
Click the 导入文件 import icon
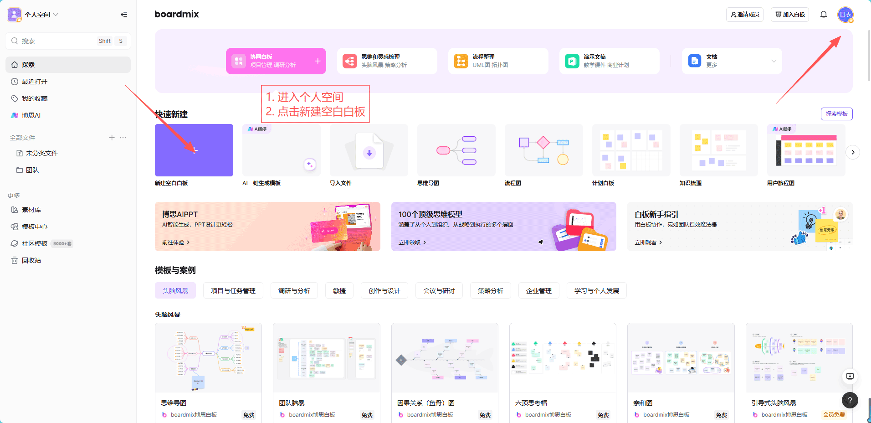coord(369,150)
